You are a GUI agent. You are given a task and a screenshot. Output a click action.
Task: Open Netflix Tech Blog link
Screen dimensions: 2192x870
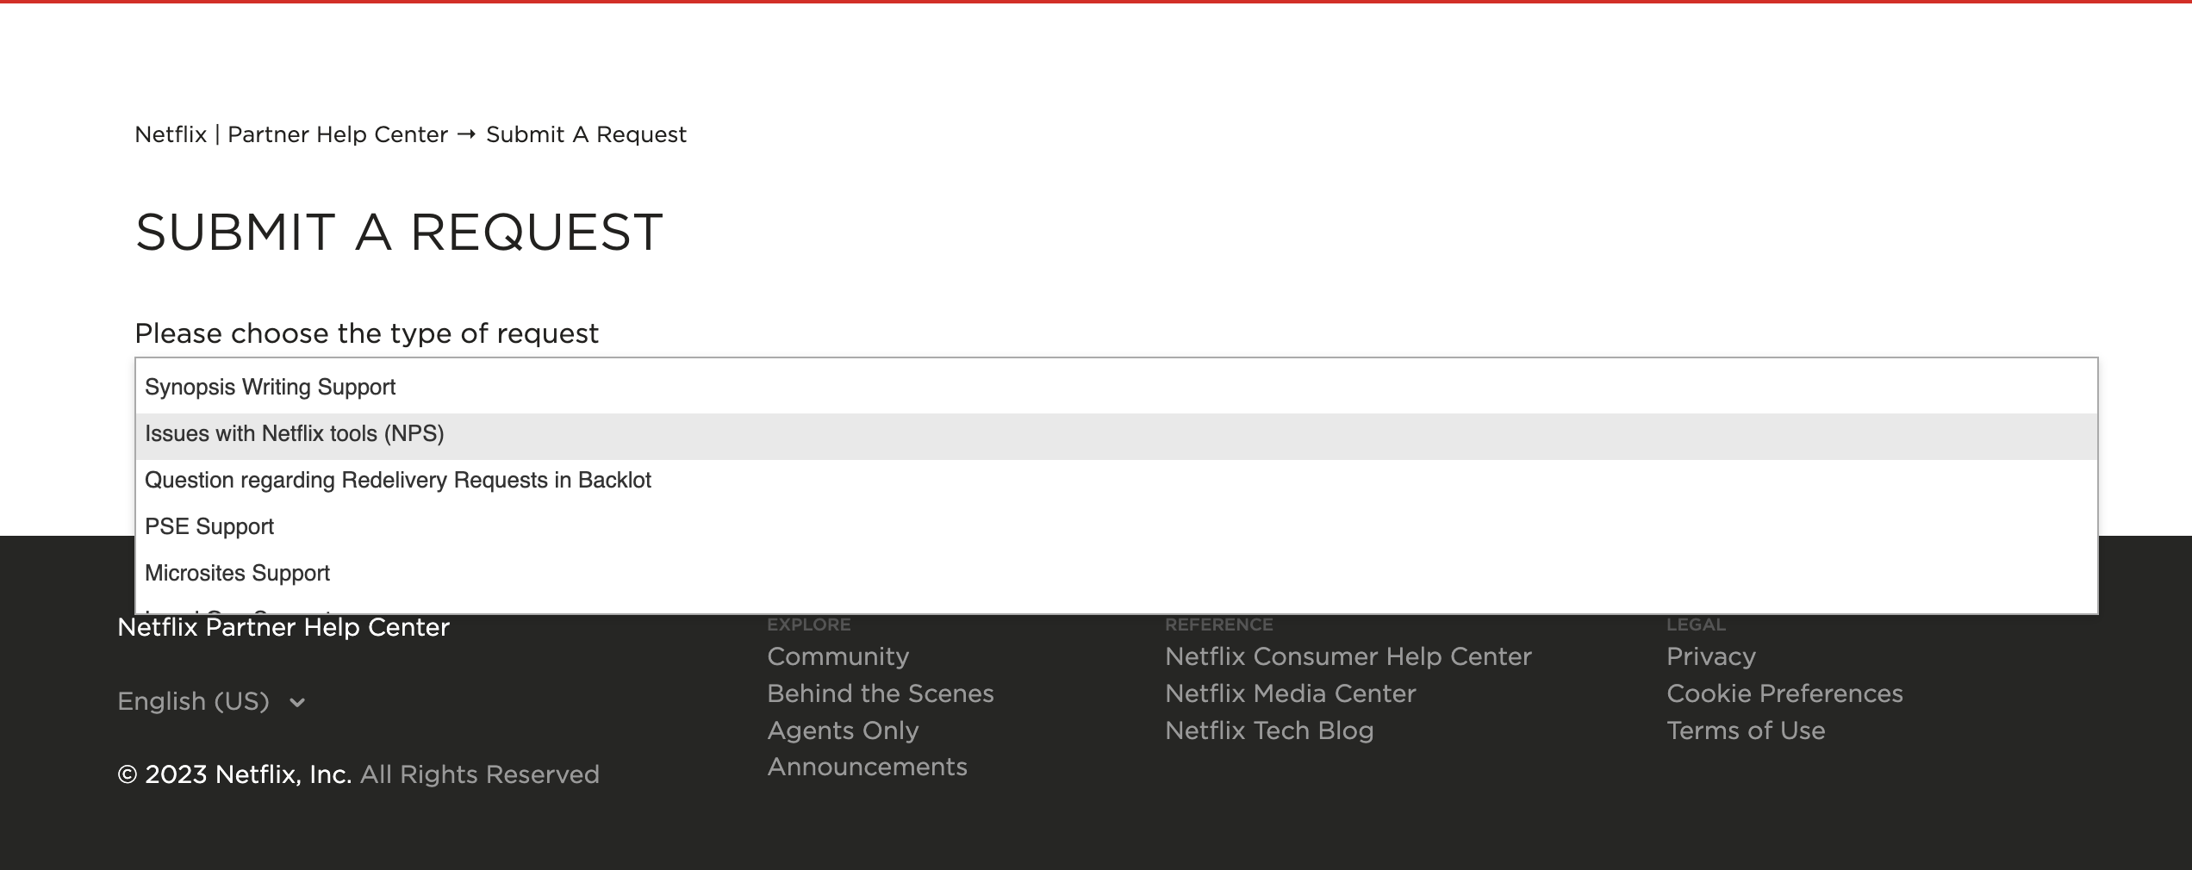point(1269,730)
